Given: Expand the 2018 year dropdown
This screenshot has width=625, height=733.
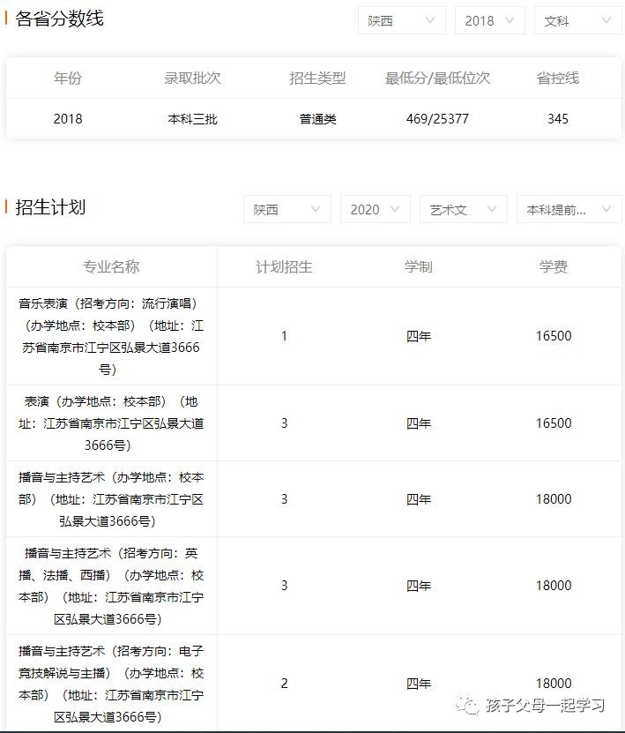Looking at the screenshot, I should (x=489, y=20).
